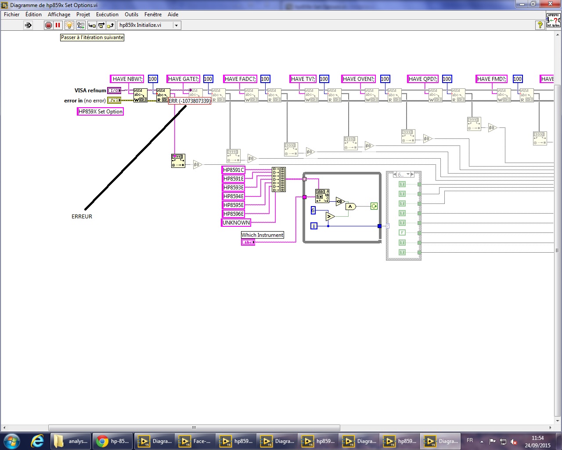Image resolution: width=562 pixels, height=450 pixels.
Task: Open the Édition menu
Action: click(33, 15)
